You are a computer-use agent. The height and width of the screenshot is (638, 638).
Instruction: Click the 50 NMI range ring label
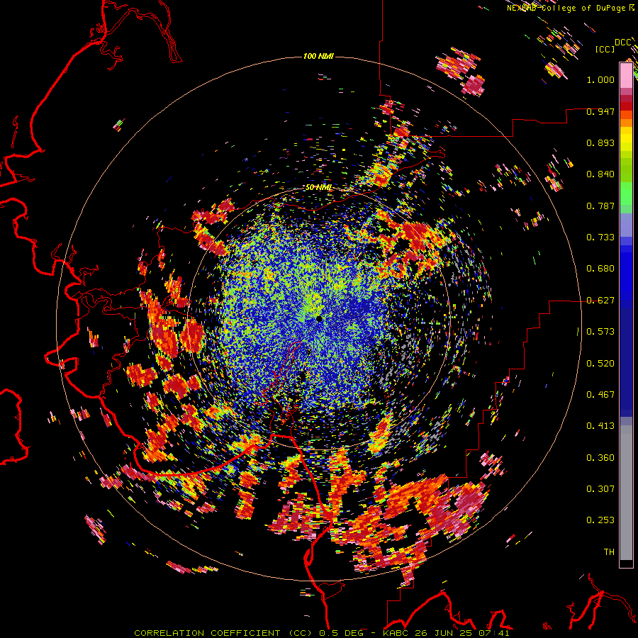(x=318, y=188)
